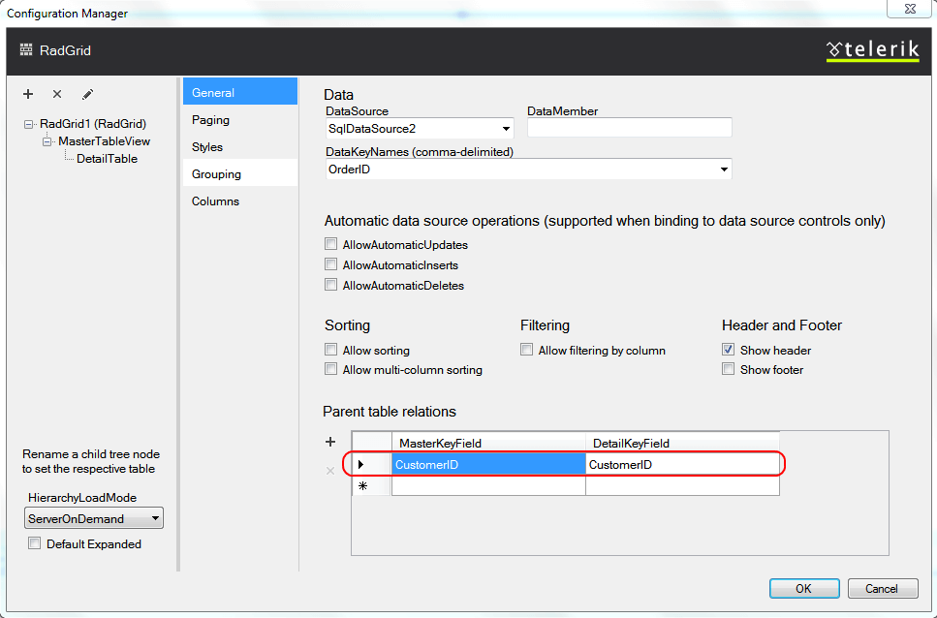
Task: Open the HierarchyLoadMode dropdown
Action: (155, 517)
